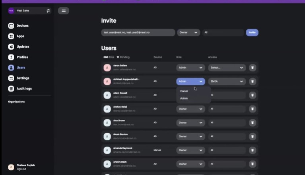Open Settings from the sidebar
The width and height of the screenshot is (305, 175).
tap(19, 78)
